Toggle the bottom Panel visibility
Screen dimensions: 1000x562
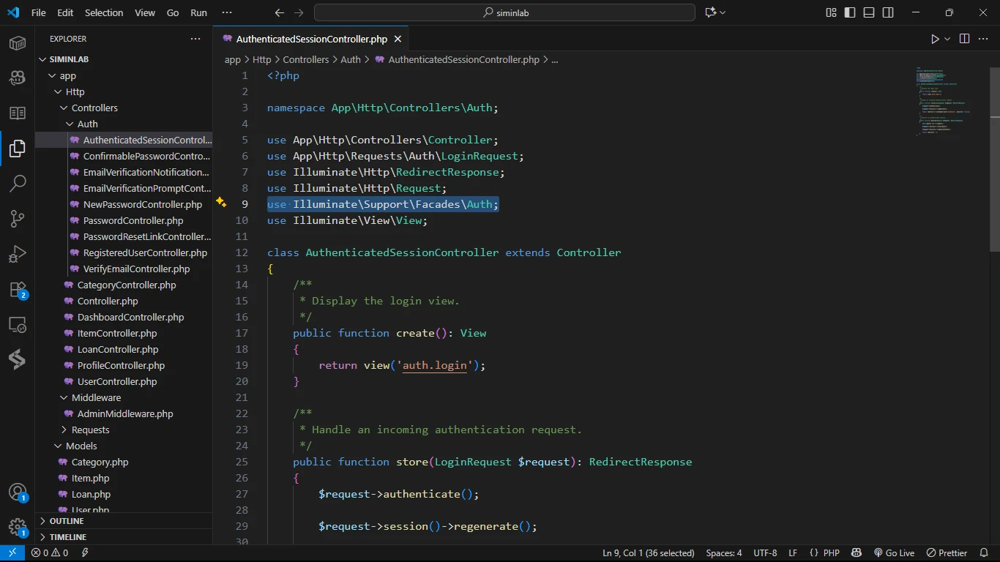click(869, 12)
